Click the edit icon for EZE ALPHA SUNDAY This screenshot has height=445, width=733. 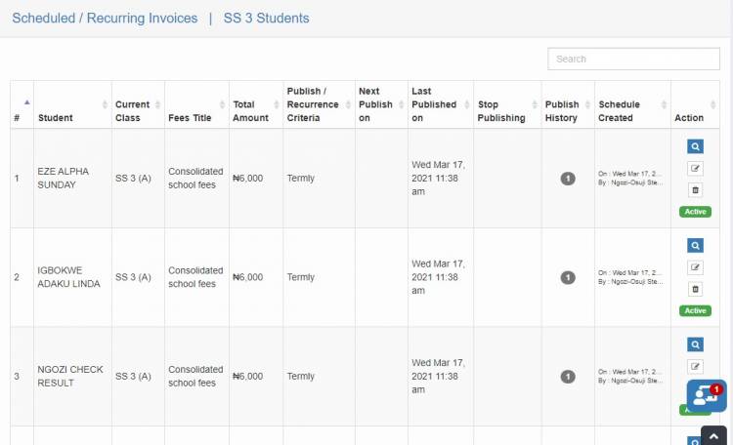(695, 168)
